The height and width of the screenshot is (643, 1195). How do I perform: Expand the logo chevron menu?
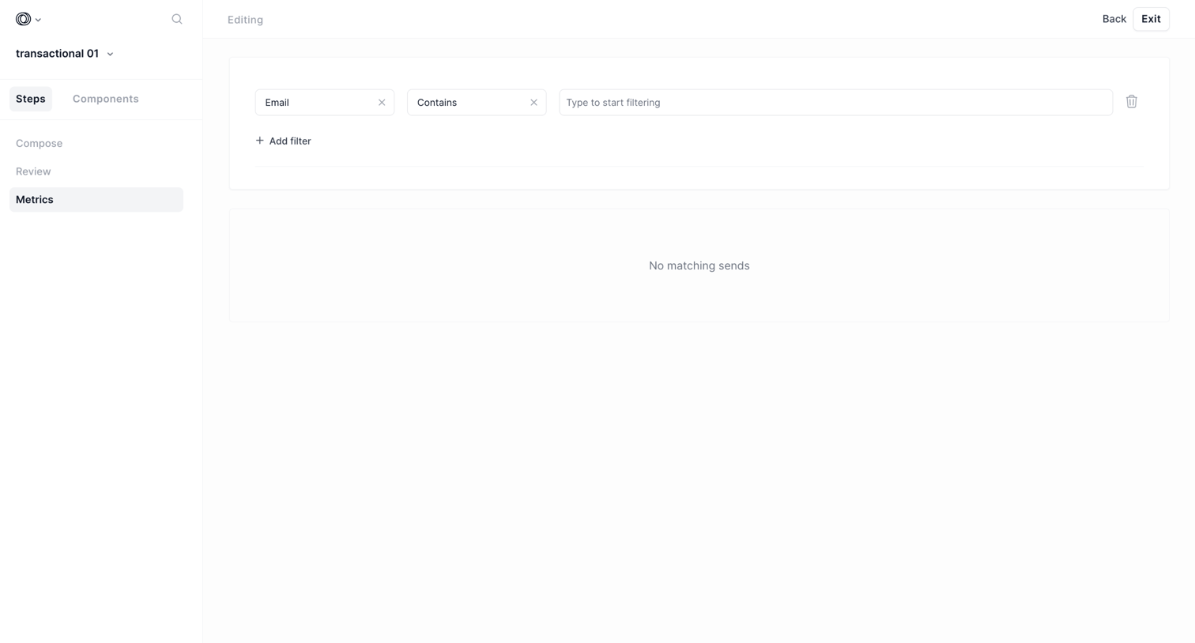[38, 20]
